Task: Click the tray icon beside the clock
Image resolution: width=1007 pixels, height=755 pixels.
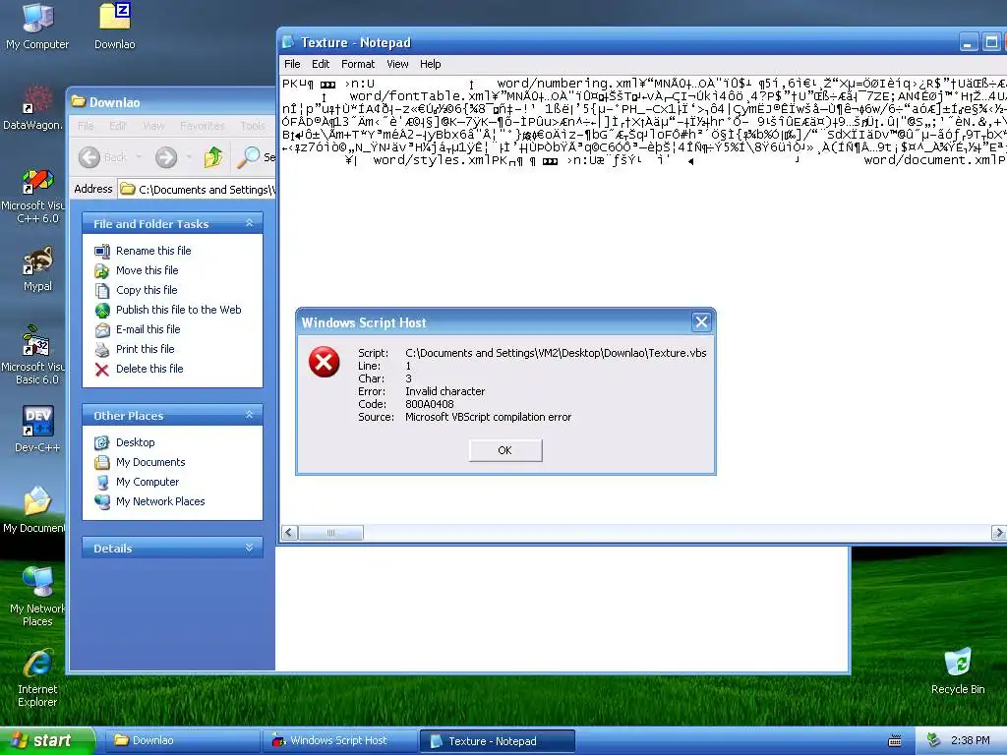Action: 934,740
